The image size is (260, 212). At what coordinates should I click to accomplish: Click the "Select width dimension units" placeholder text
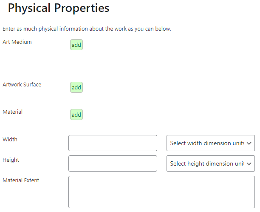click(x=207, y=143)
